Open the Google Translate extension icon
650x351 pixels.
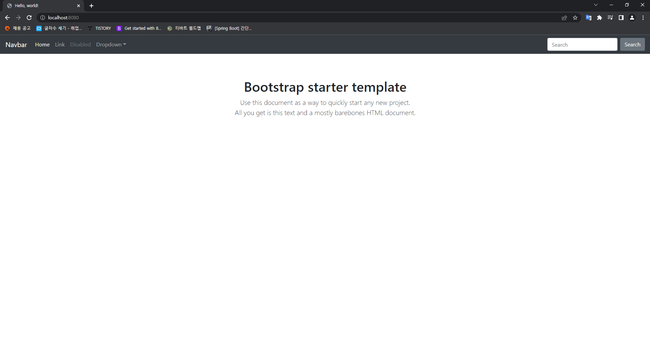(589, 18)
